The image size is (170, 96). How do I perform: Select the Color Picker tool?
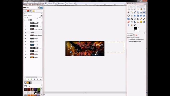click(135, 13)
